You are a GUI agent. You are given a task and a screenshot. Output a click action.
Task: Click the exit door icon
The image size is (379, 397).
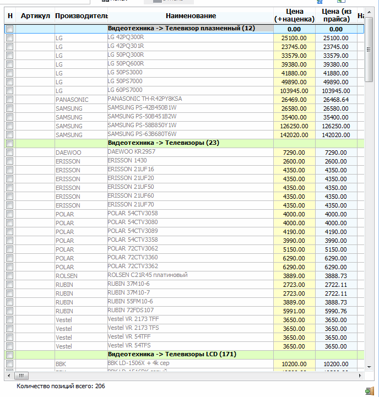pyautogui.click(x=370, y=391)
